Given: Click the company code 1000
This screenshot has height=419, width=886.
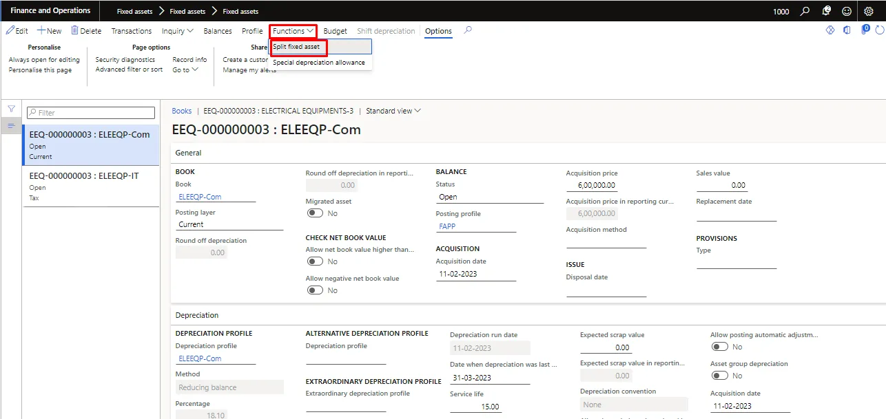Looking at the screenshot, I should pyautogui.click(x=781, y=12).
